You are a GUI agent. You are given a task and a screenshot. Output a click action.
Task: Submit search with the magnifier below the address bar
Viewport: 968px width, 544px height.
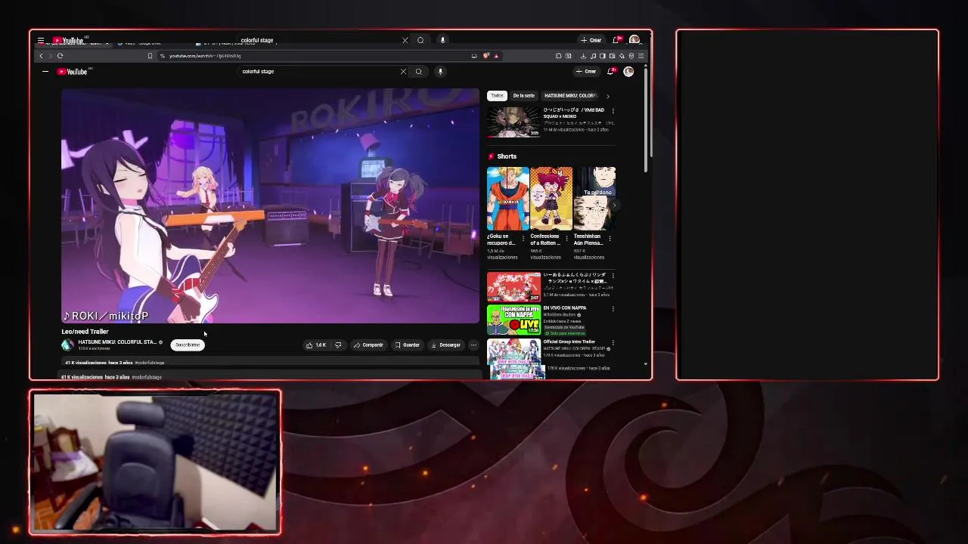point(418,72)
